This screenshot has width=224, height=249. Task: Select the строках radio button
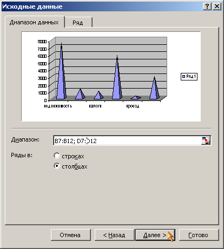click(57, 156)
